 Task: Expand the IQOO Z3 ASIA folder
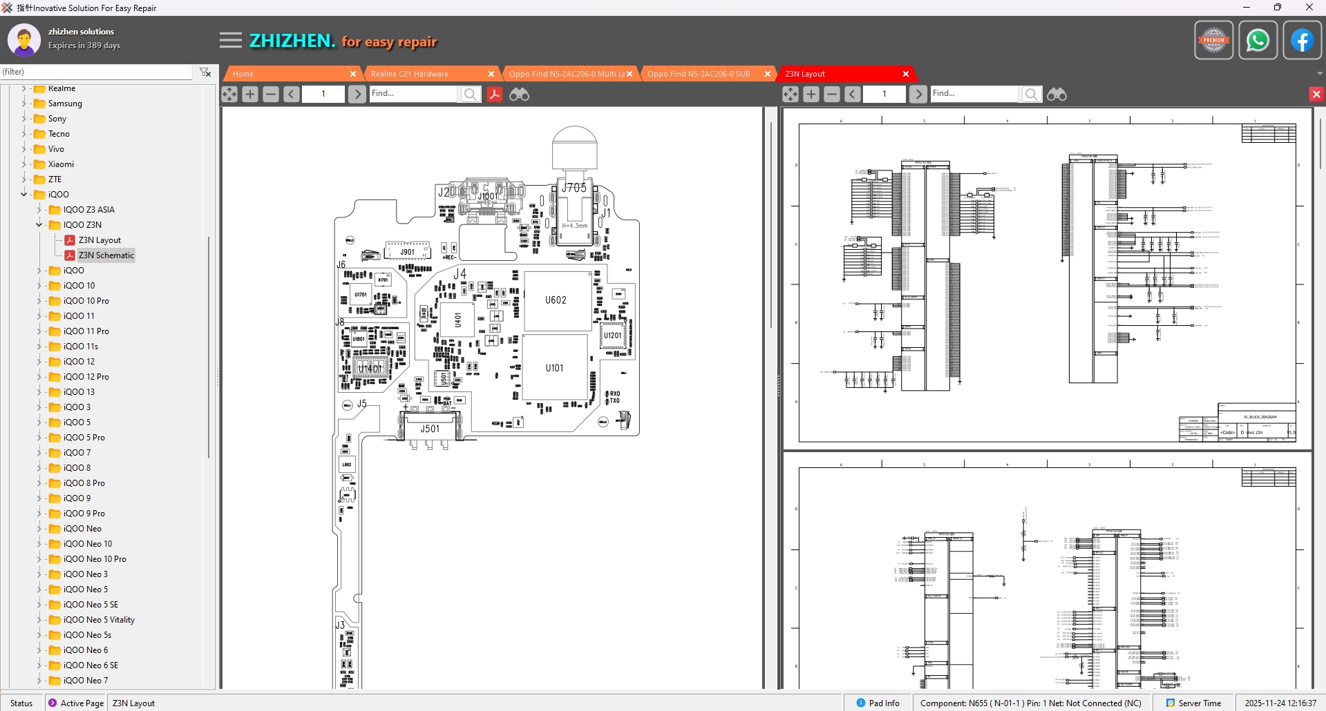(39, 210)
